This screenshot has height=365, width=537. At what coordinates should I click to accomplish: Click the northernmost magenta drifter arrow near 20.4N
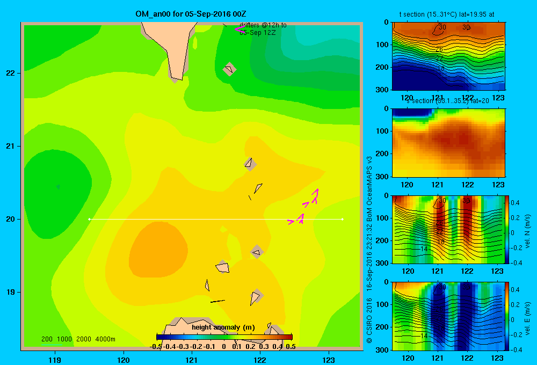tap(315, 192)
